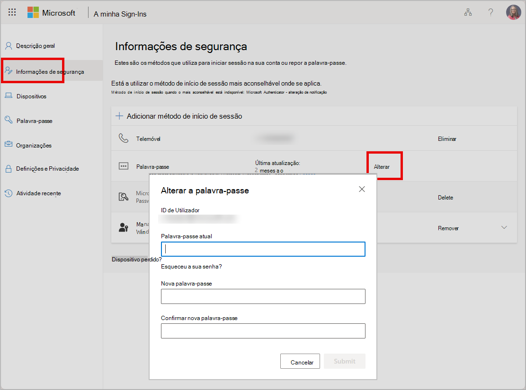Go to Organizações in the sidebar

coord(34,146)
